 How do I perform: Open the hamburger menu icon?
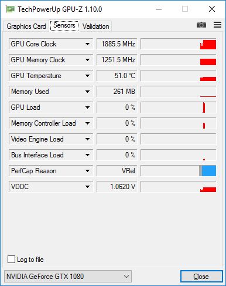tap(217, 25)
